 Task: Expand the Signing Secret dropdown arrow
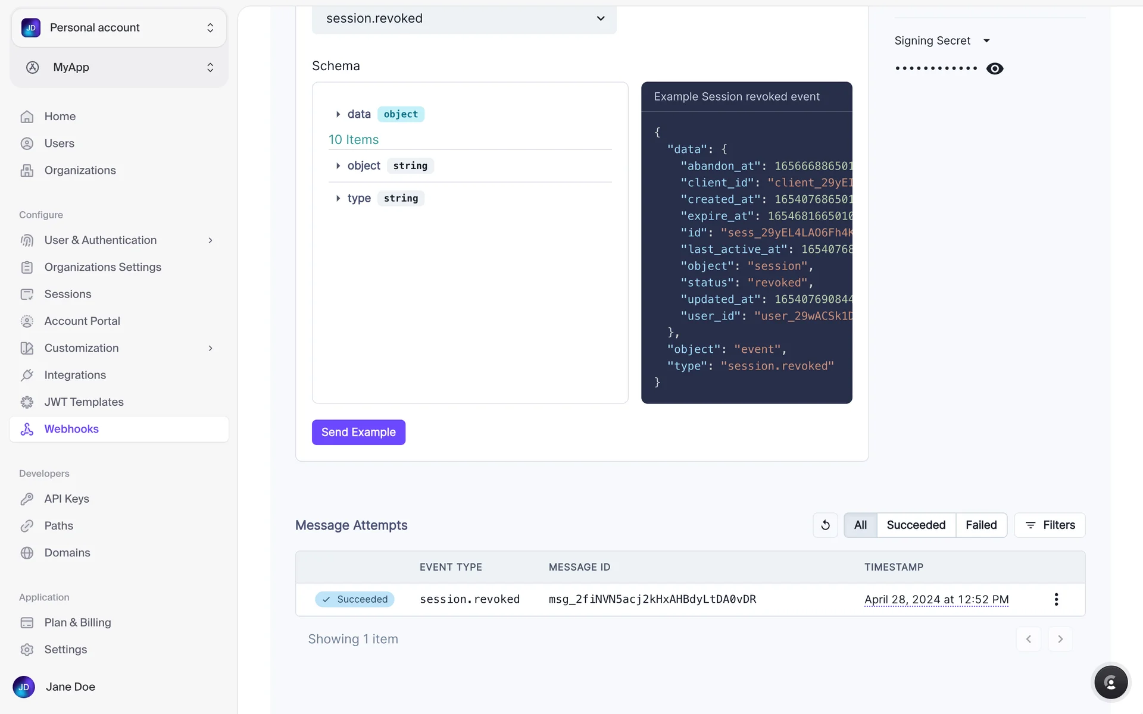coord(986,40)
